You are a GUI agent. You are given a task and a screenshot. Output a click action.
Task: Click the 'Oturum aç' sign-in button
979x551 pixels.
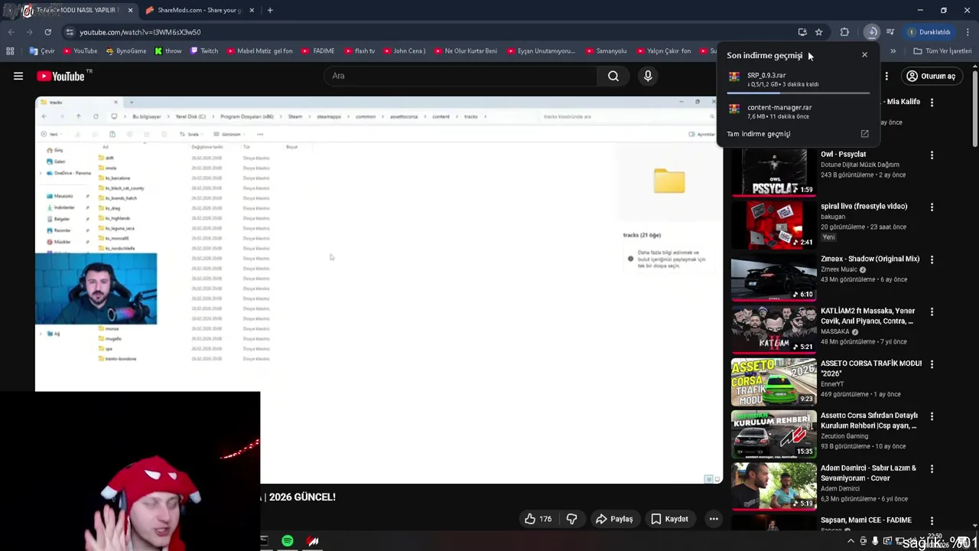(x=931, y=76)
